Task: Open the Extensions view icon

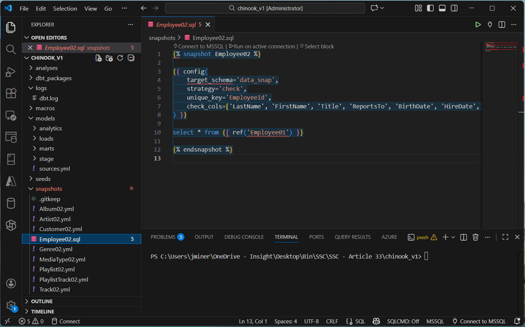Action: 10,93
